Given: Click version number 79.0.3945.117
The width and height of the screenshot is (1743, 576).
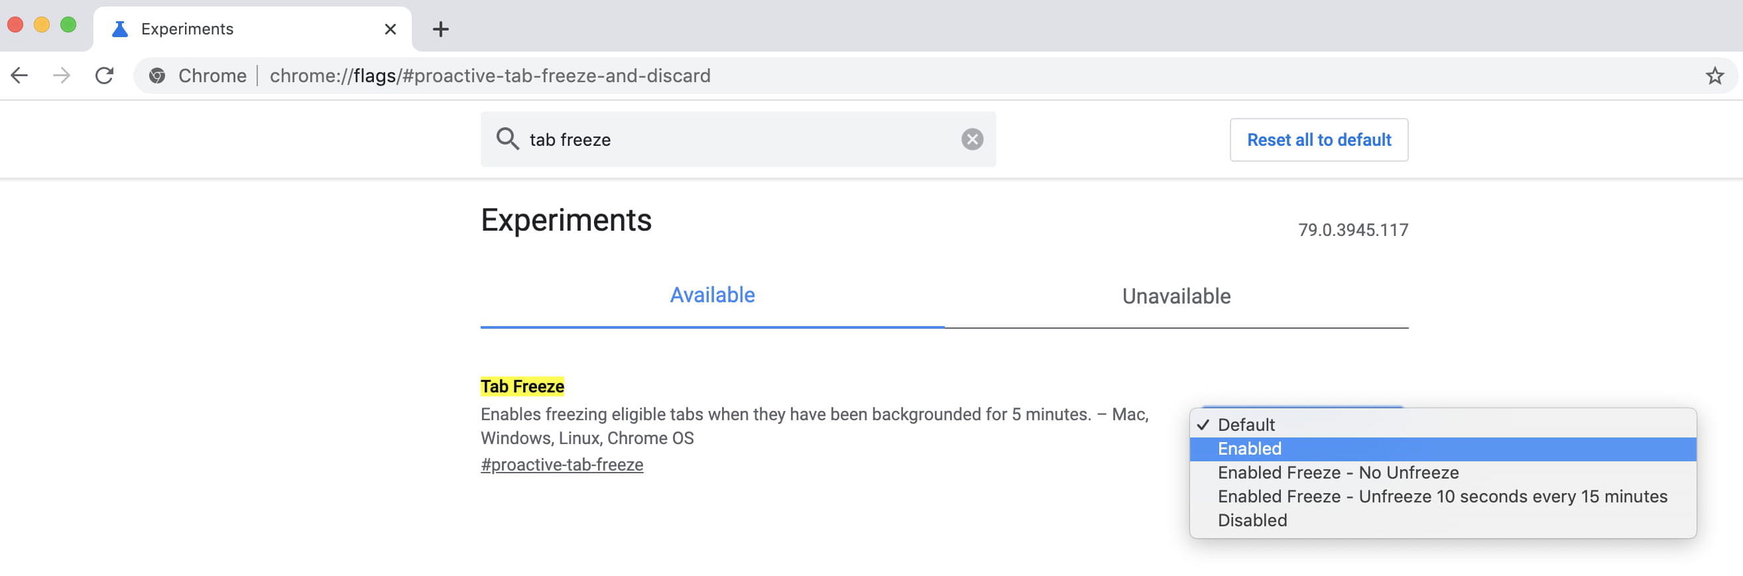Looking at the screenshot, I should [1352, 230].
